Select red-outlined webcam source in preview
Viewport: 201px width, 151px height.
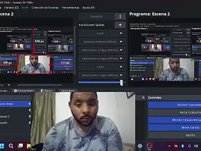[33, 64]
